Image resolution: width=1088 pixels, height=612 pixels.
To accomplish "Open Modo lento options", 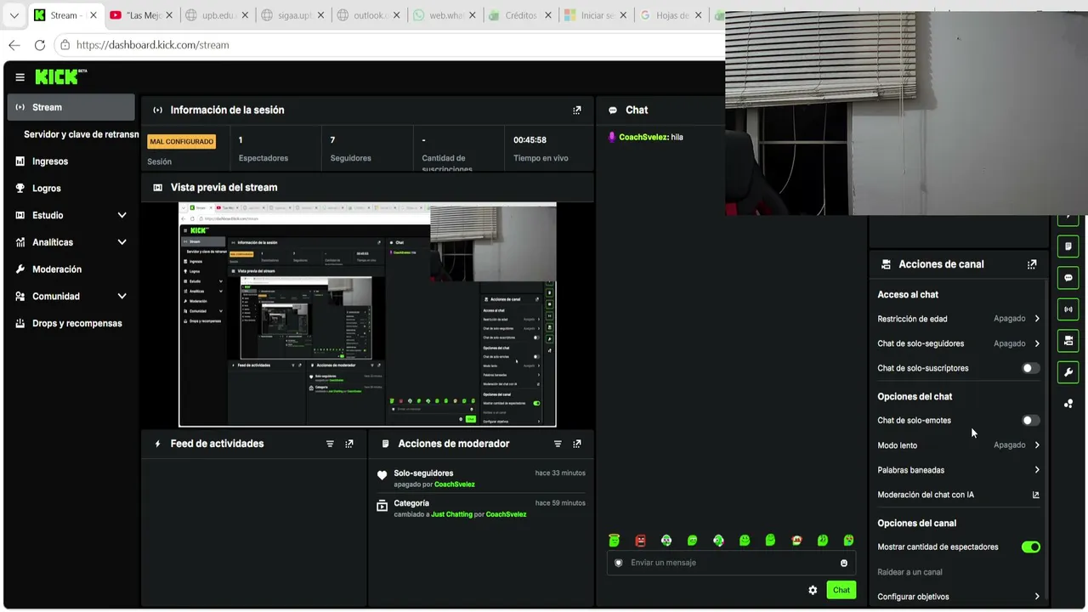I will click(x=958, y=445).
